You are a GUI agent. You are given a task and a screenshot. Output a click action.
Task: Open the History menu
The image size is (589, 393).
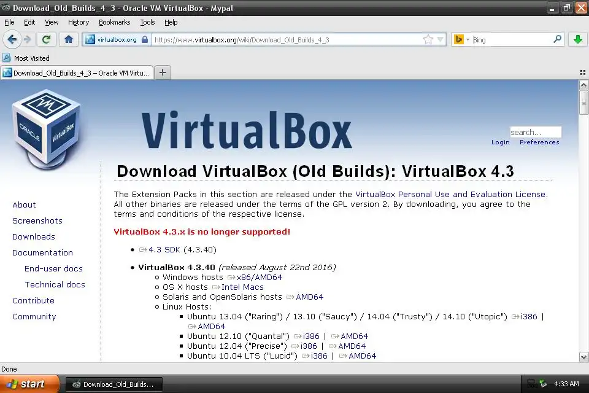click(79, 22)
